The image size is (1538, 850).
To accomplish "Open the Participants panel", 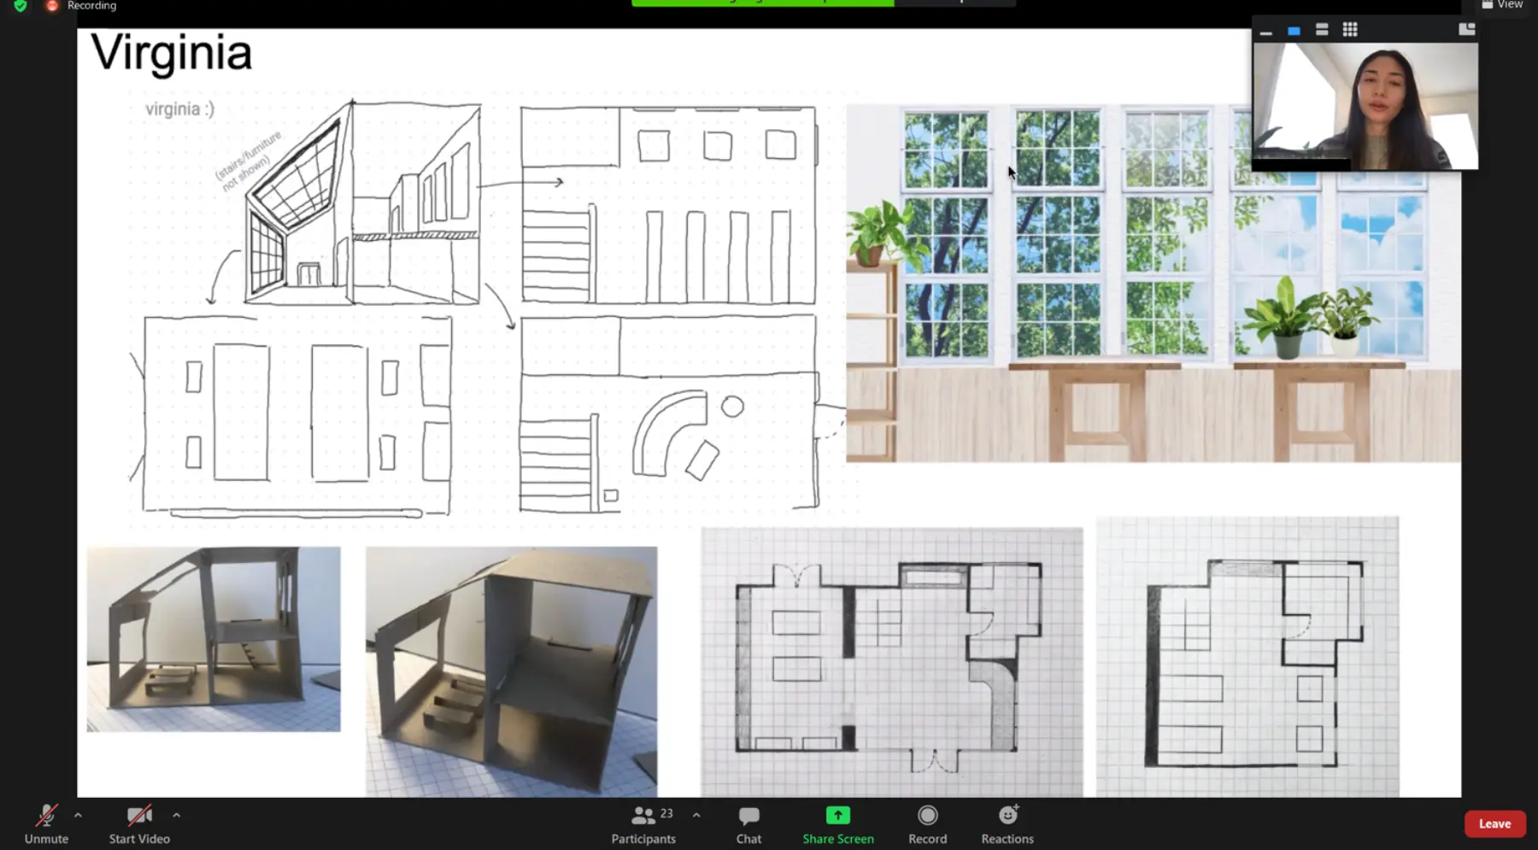I will 643,824.
